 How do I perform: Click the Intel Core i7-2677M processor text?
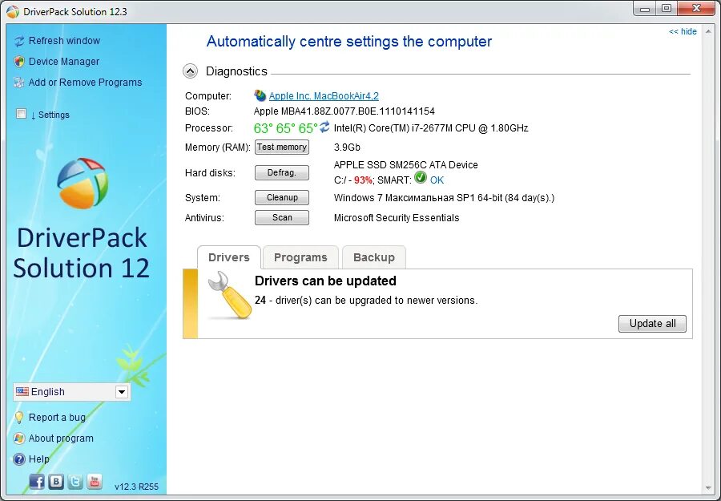click(431, 128)
